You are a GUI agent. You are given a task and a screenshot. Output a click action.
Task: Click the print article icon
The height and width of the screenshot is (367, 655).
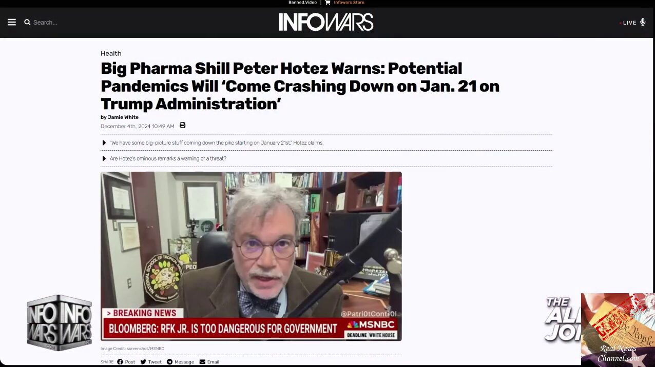(182, 126)
